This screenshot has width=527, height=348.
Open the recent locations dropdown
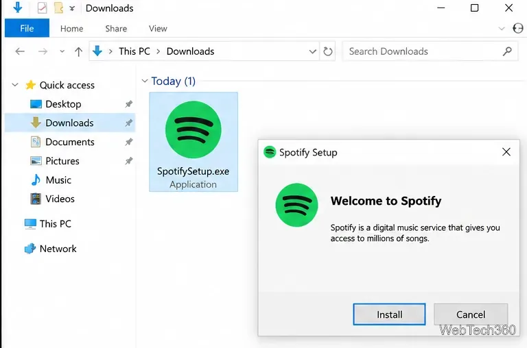62,51
